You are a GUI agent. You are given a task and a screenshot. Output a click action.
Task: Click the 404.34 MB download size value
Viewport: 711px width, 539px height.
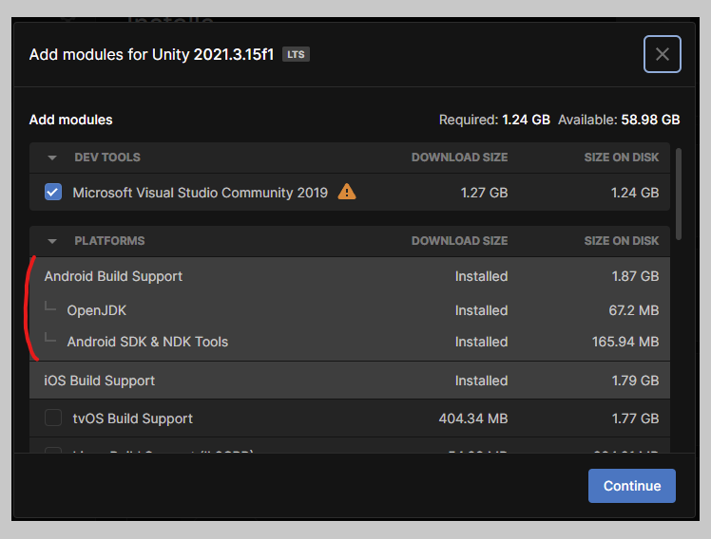pos(473,418)
